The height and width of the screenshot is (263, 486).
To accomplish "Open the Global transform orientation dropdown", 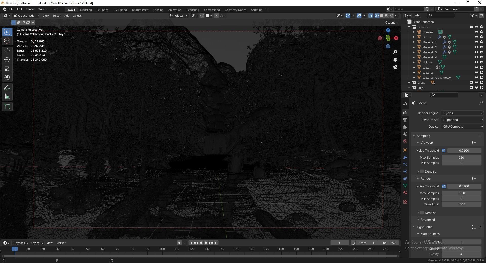I will 179,16.
